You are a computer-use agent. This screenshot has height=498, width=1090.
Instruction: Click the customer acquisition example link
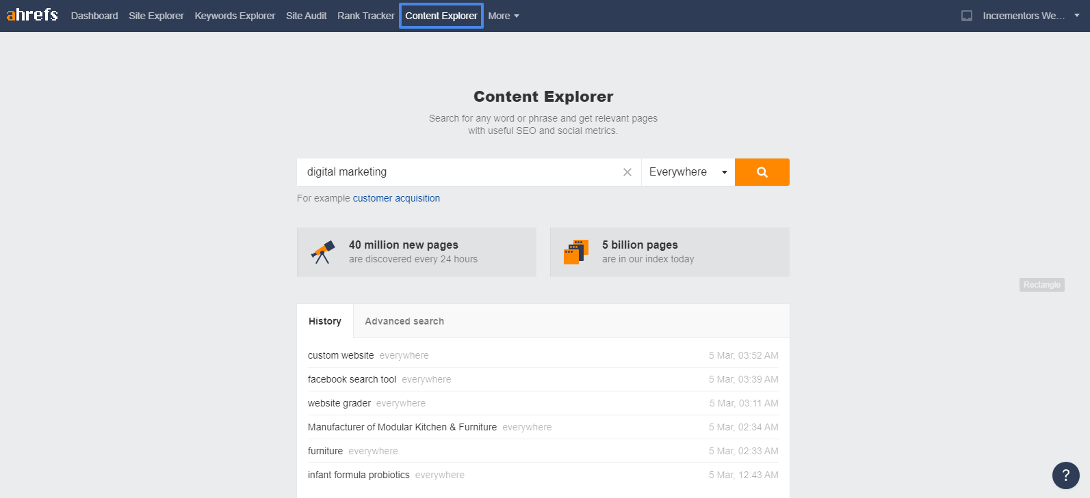point(396,198)
